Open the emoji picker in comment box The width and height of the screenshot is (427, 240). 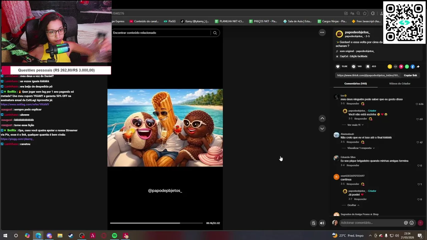(412, 223)
